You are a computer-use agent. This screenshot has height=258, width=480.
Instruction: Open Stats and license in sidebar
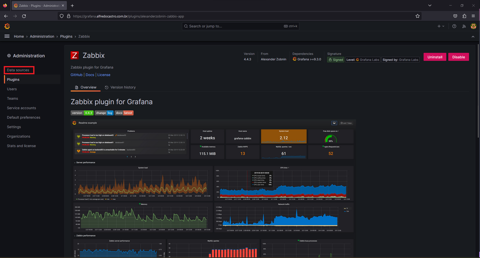(21, 146)
